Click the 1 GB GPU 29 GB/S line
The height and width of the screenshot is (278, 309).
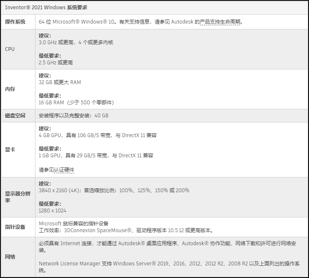tap(96, 156)
